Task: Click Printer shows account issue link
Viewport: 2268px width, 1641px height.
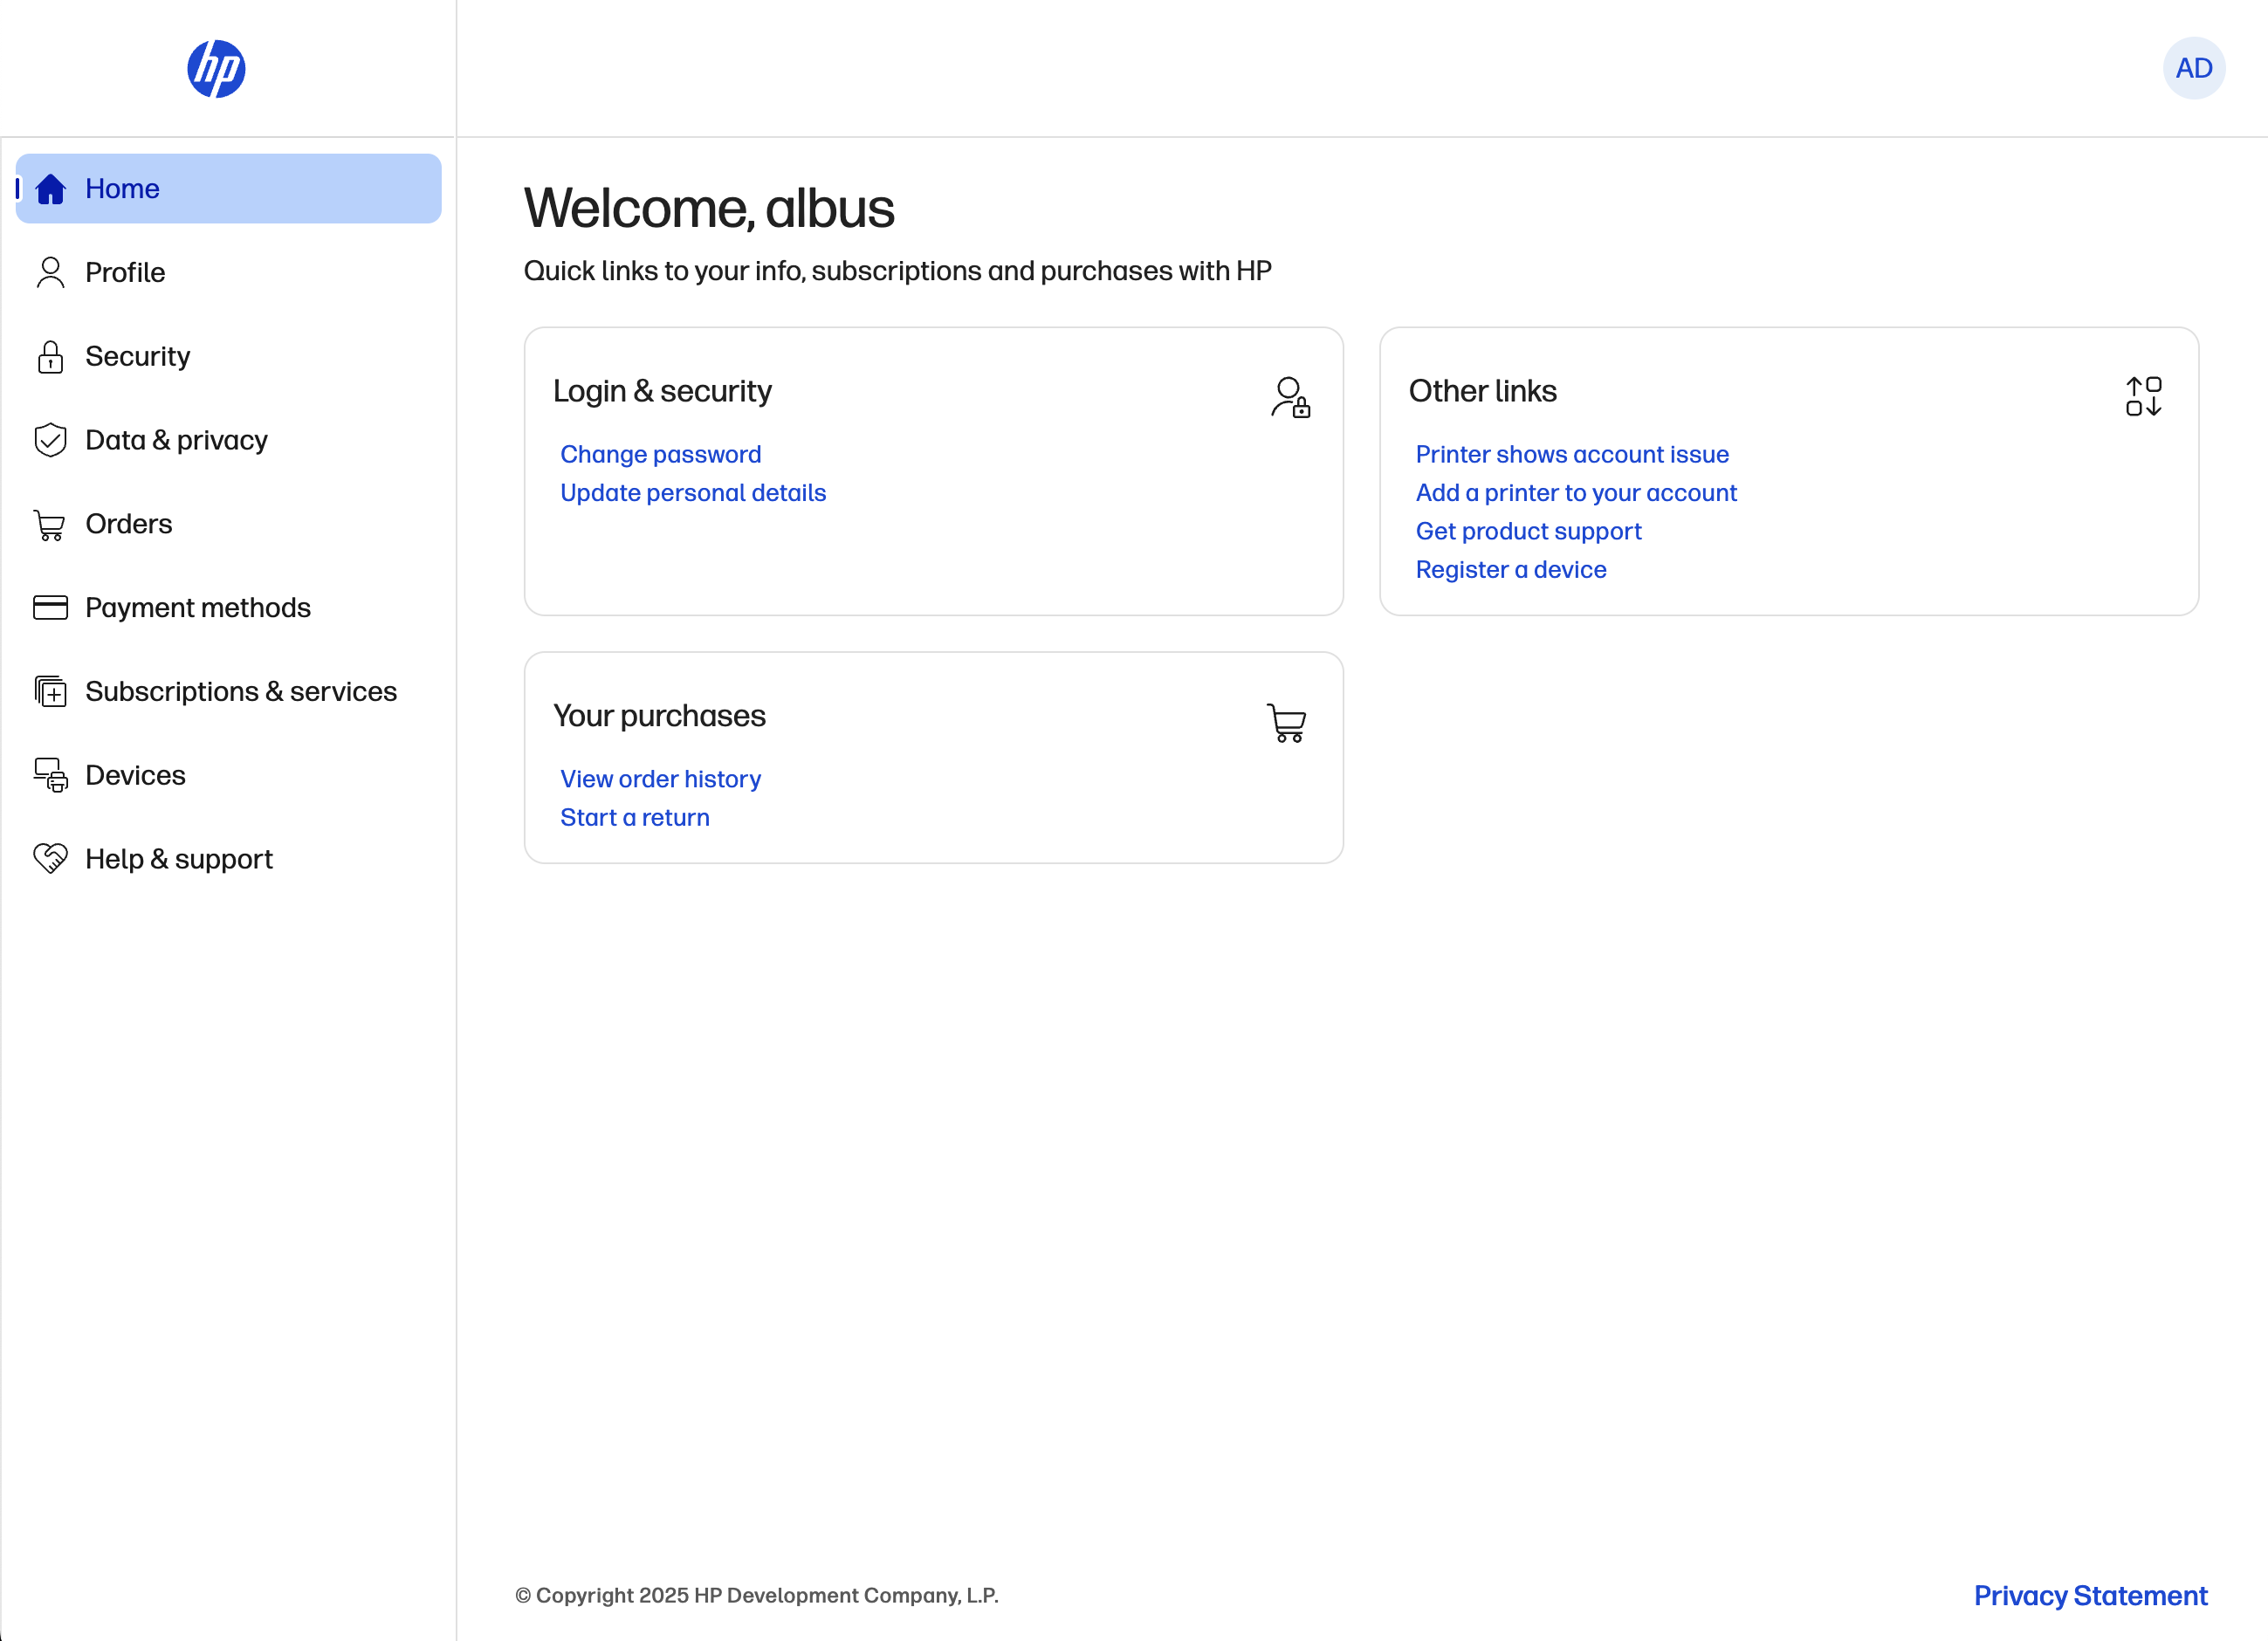Action: click(x=1571, y=454)
